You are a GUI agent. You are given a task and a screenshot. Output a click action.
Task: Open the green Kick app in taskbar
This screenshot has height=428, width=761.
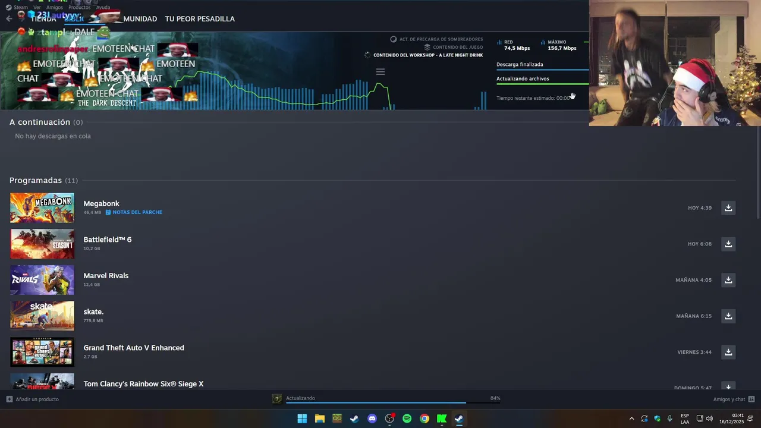click(x=442, y=418)
